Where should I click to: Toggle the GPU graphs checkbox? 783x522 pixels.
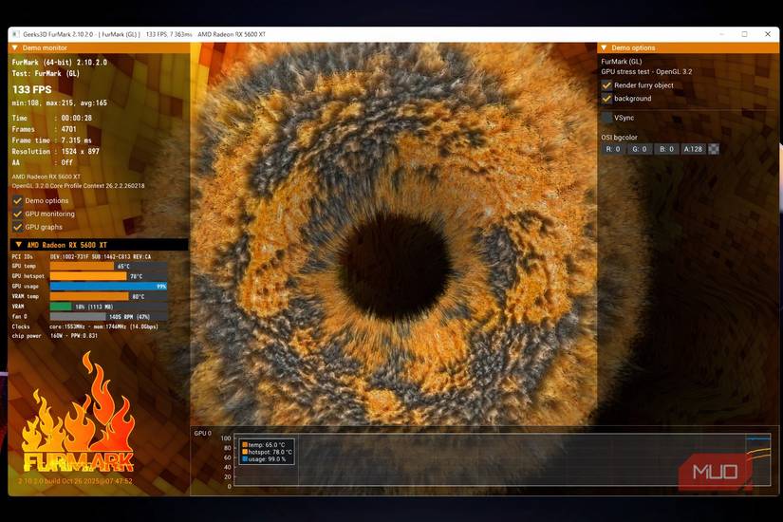click(17, 227)
